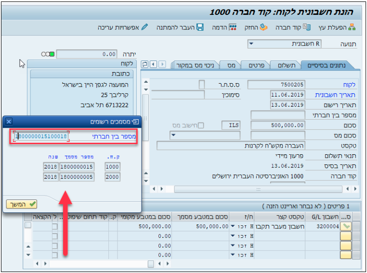
Task: Click the טקסט text field
Action: (x=231, y=146)
